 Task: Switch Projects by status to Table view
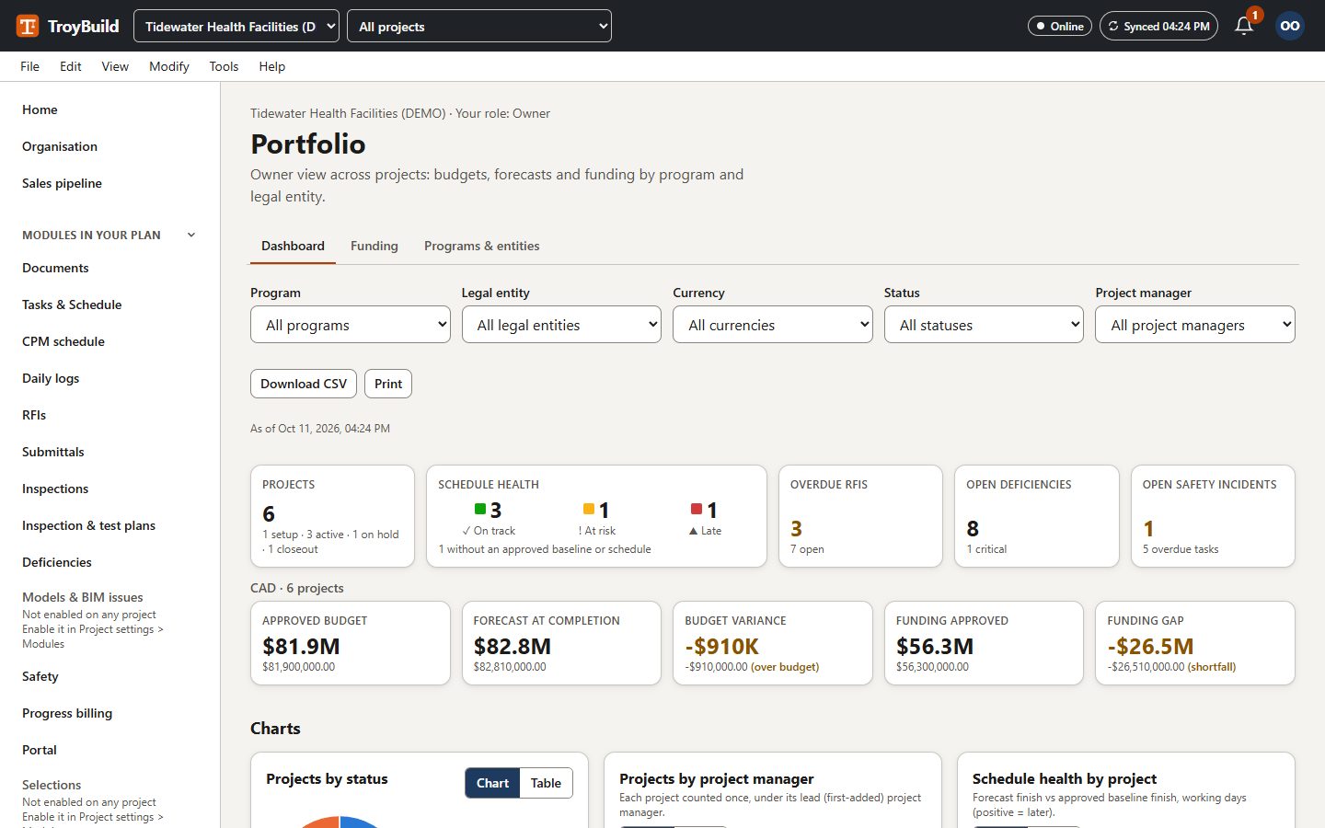(546, 783)
